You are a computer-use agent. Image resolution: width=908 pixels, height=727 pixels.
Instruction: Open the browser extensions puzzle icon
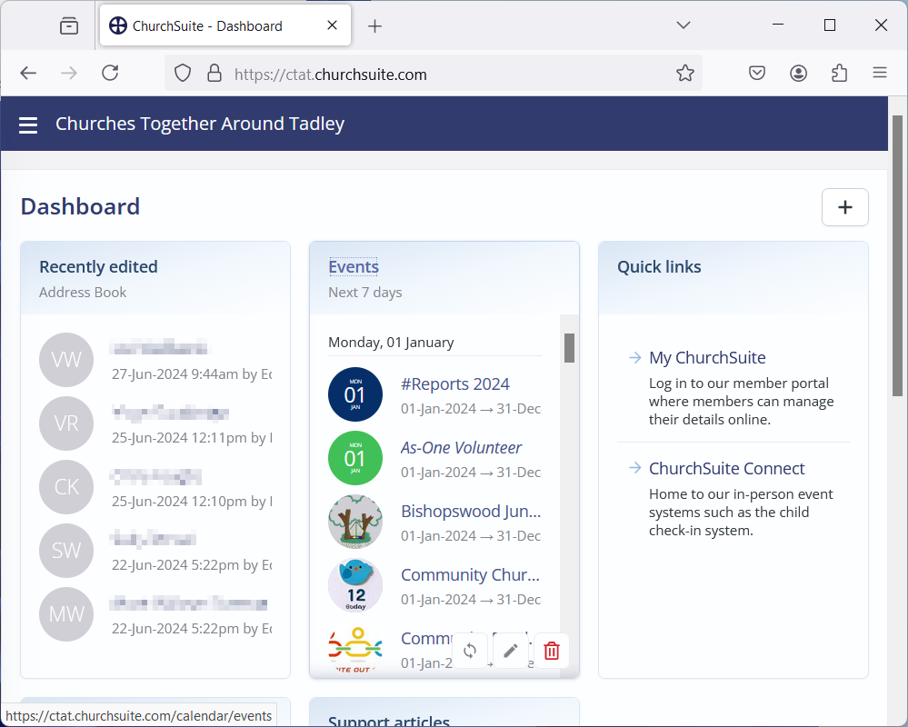click(839, 73)
